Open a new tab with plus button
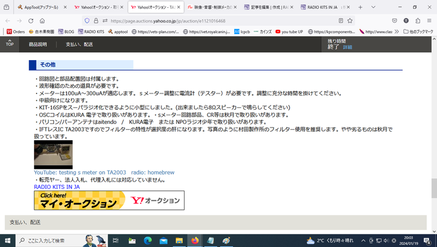This screenshot has width=437, height=247. [360, 7]
